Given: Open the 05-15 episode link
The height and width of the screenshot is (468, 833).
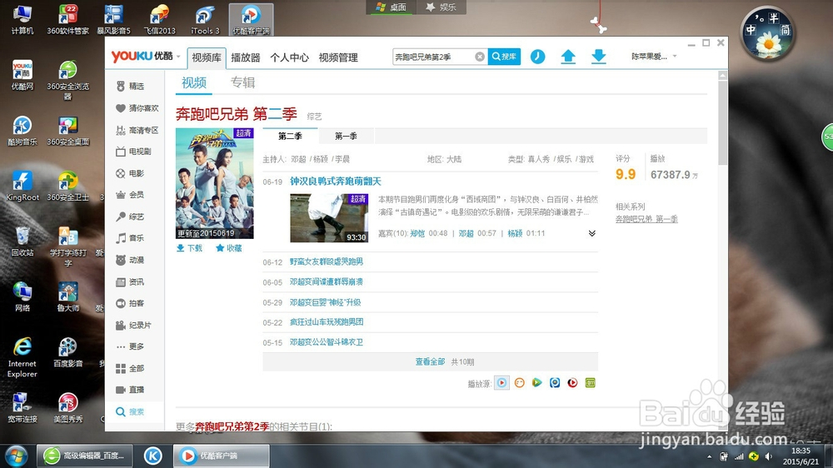Looking at the screenshot, I should (327, 342).
